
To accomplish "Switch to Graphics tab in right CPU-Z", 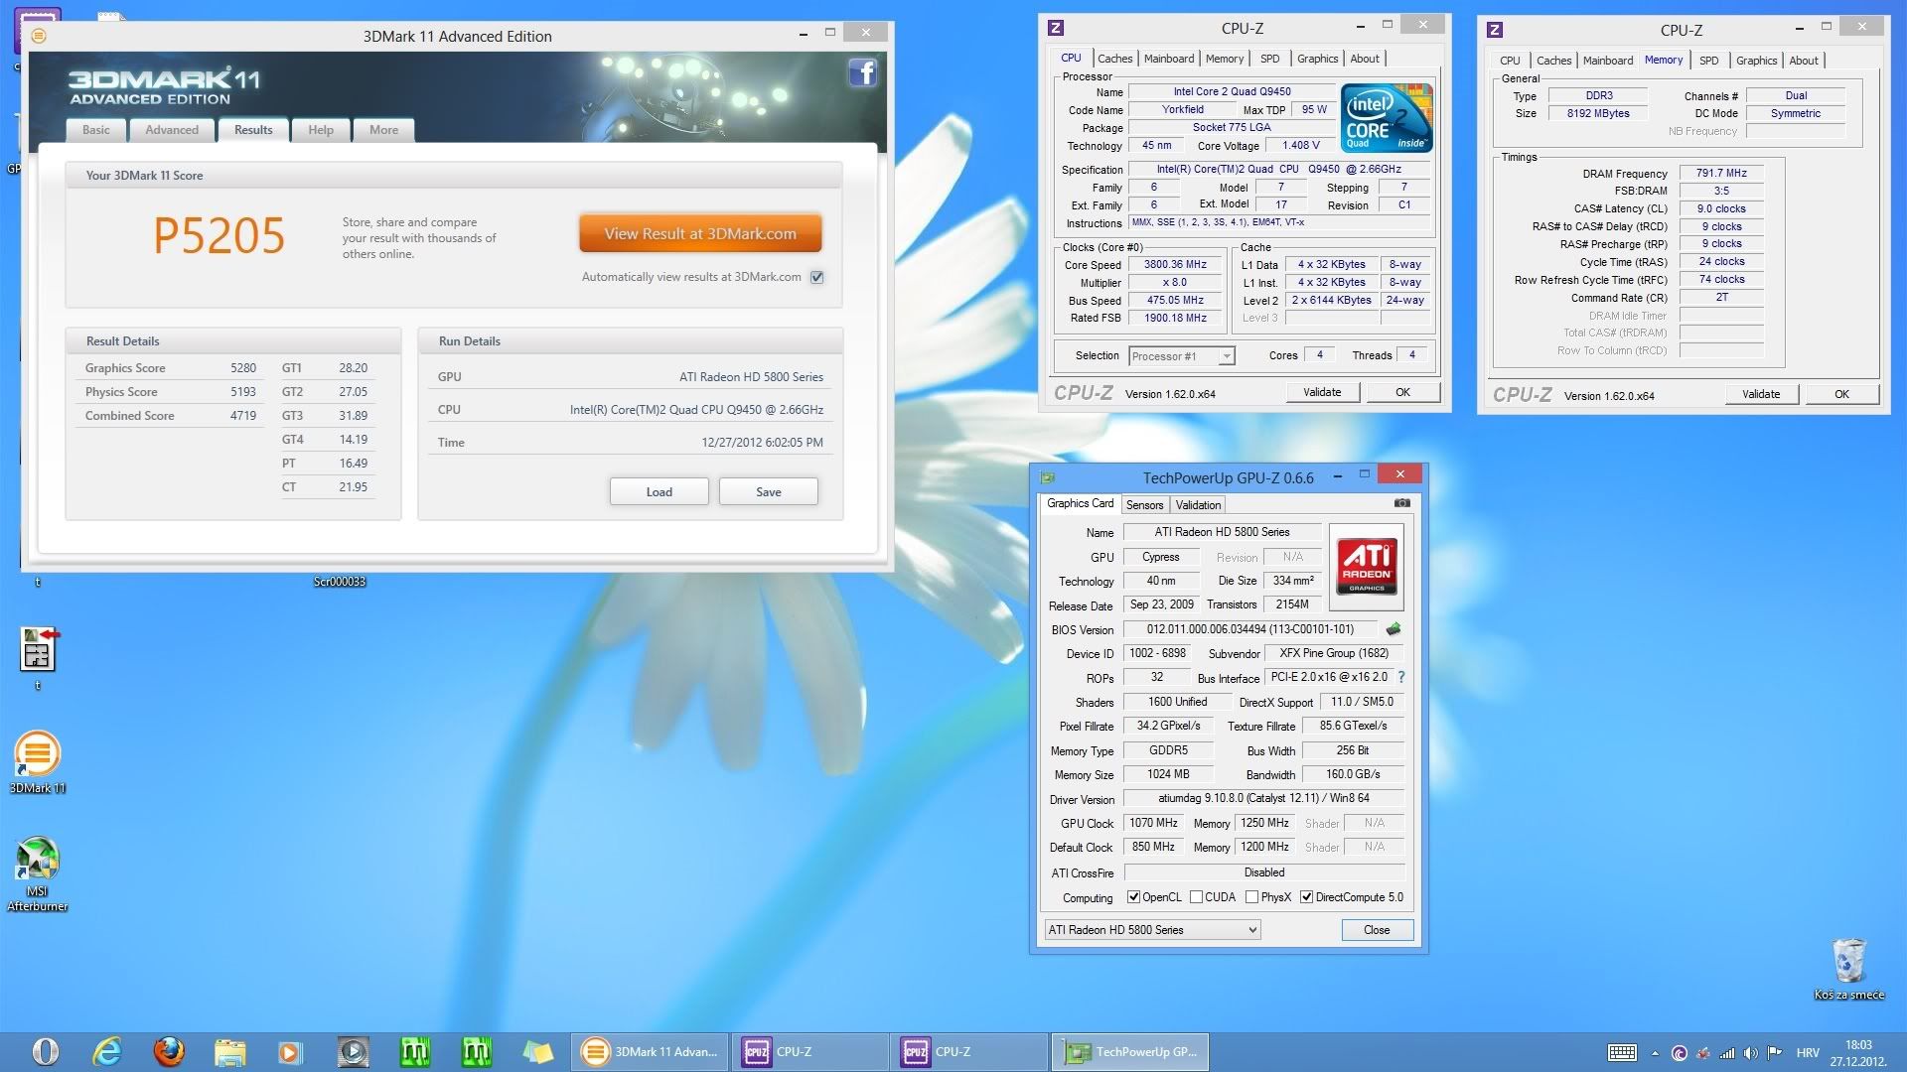I will pos(1756,61).
